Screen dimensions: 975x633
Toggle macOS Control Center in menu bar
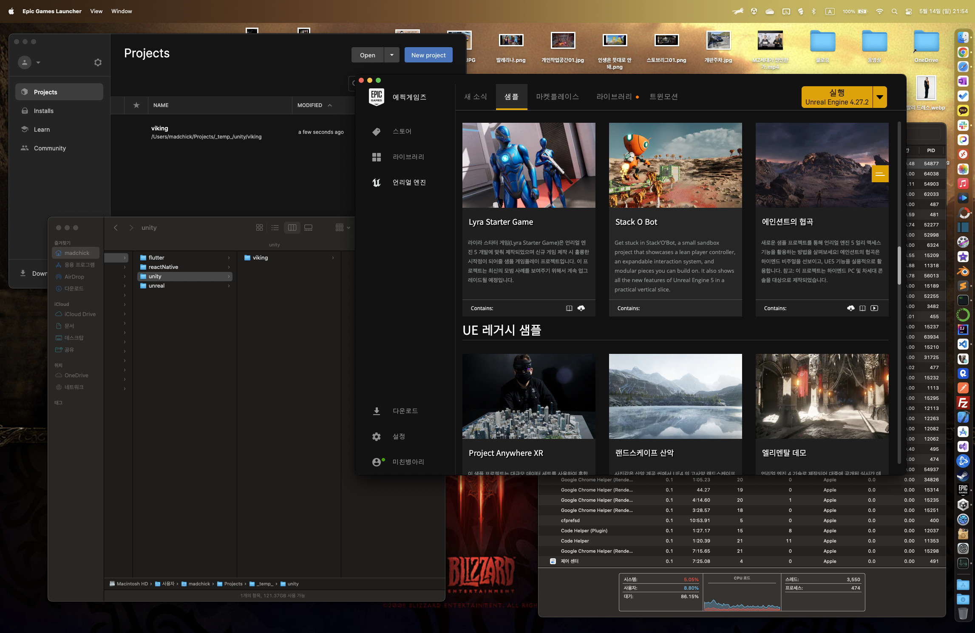point(908,11)
